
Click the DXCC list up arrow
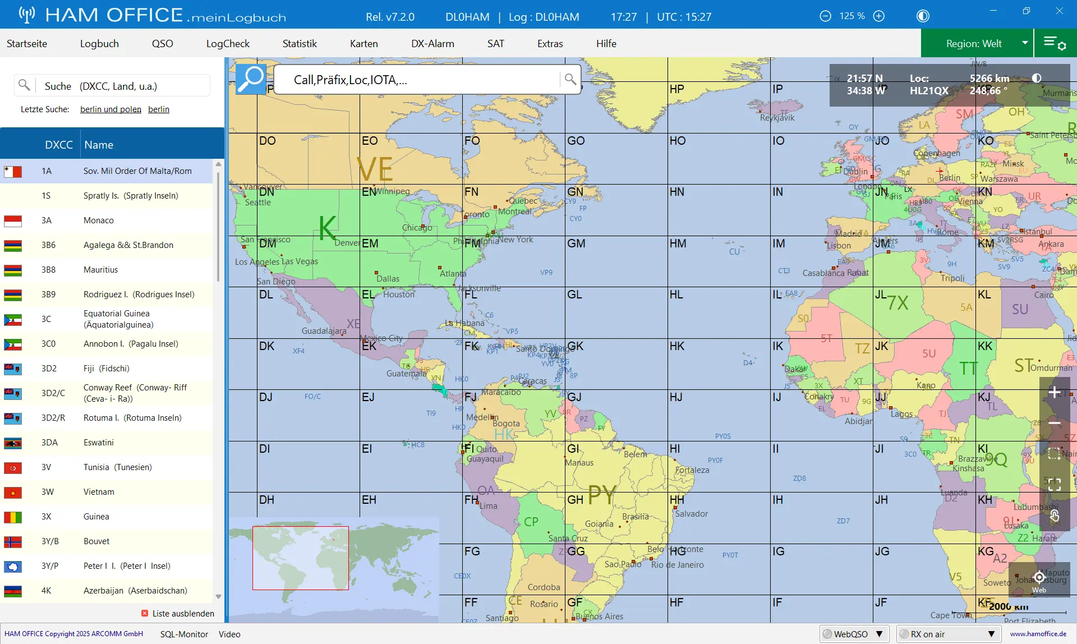(218, 164)
